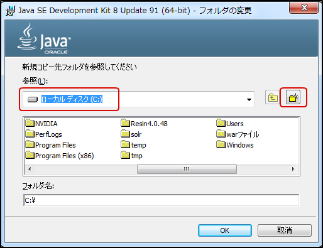The image size is (323, 248).
Task: Click the create new folder icon
Action: [x=293, y=97]
